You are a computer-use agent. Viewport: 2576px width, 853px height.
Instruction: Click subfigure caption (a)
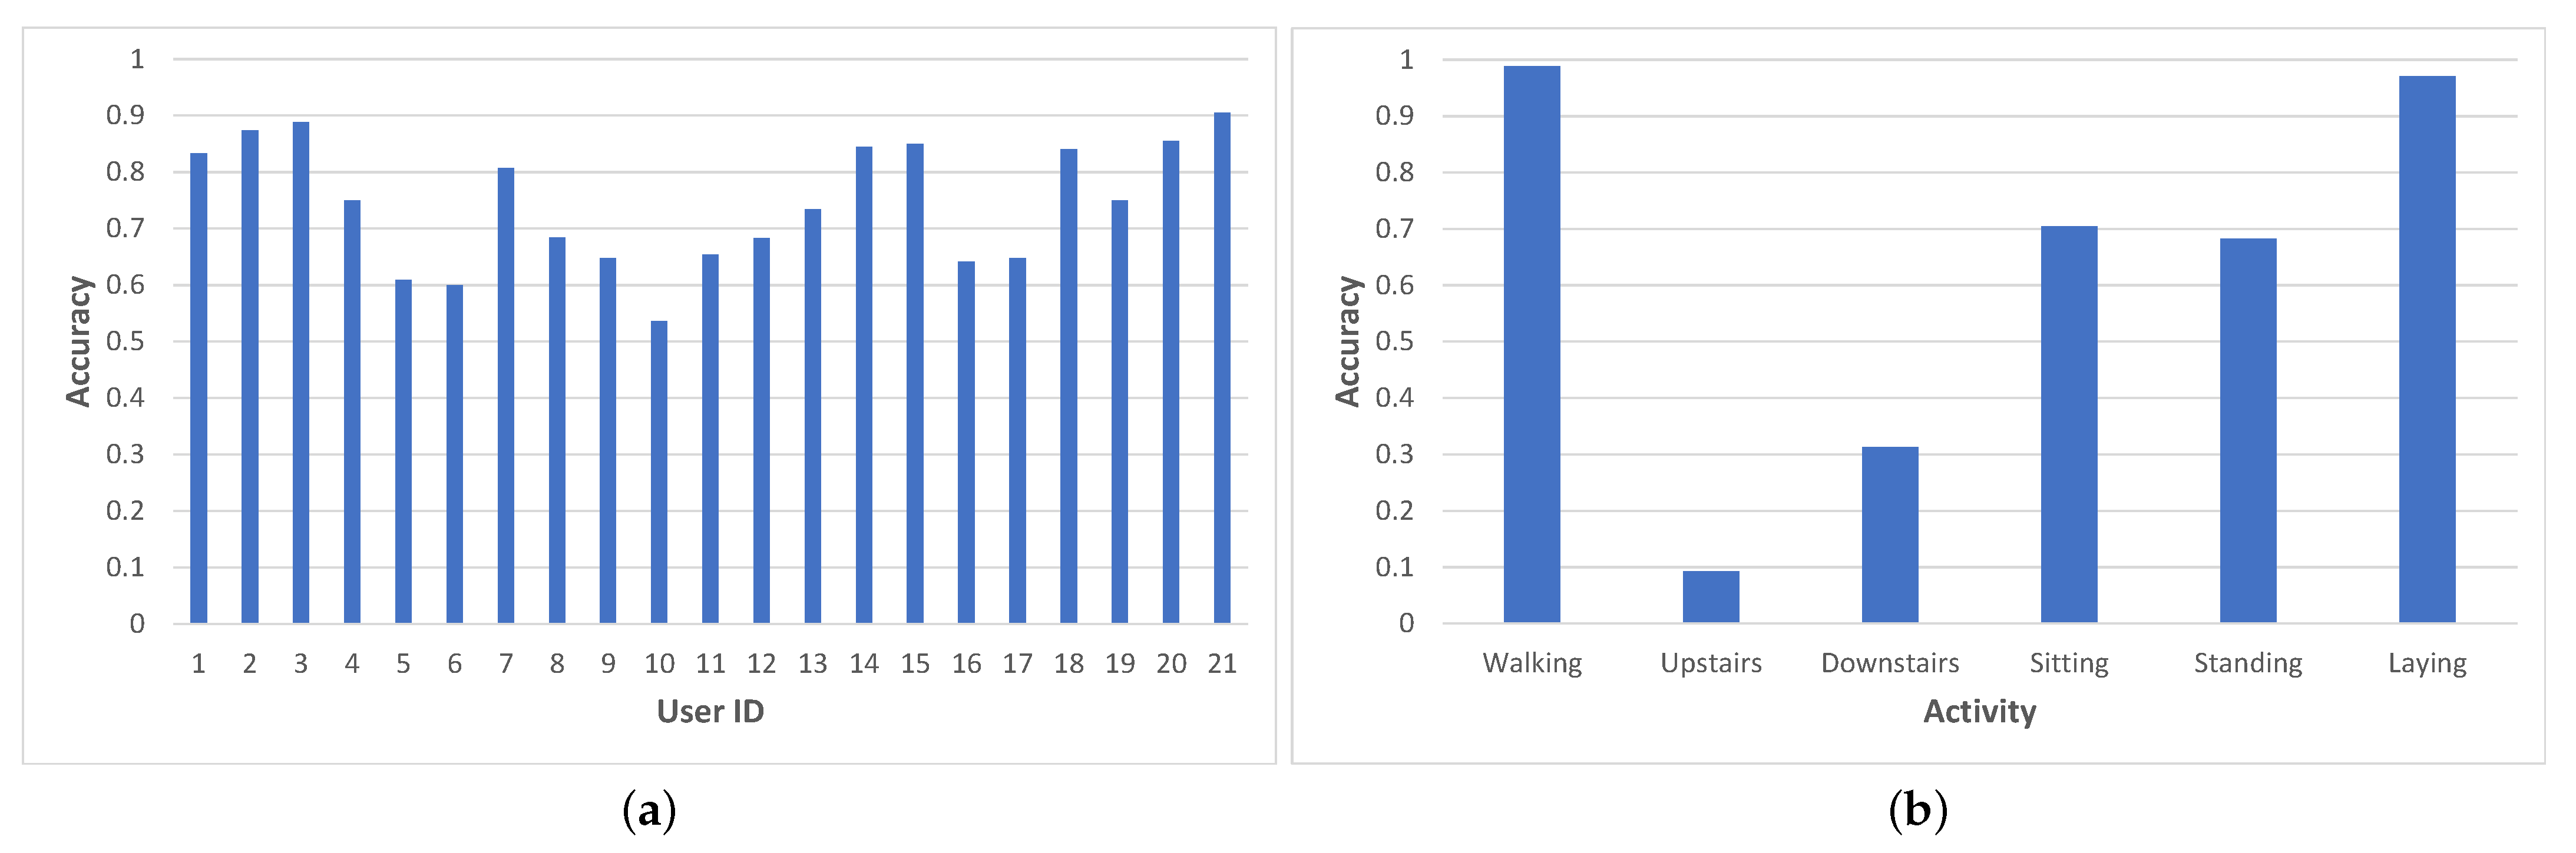[x=649, y=809]
